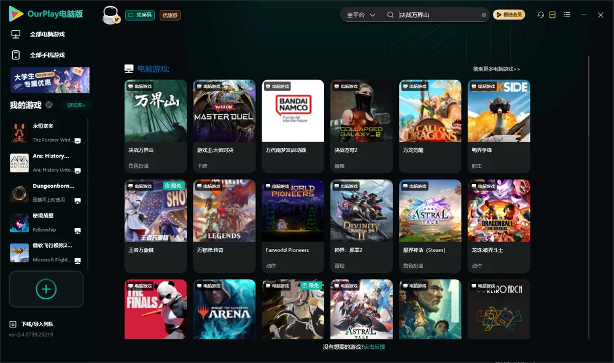Viewport: 614px width, 363px height.
Task: Open the 决战苍穹2 Collapsed Galaxy card
Action: (362, 126)
